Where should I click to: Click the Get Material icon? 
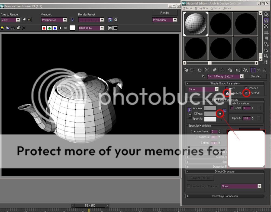pyautogui.click(x=186, y=70)
